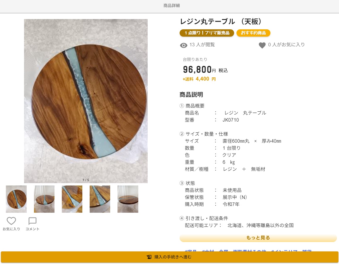Image resolution: width=339 pixels, height=264 pixels.
Task: Click the eye view count icon
Action: point(183,45)
